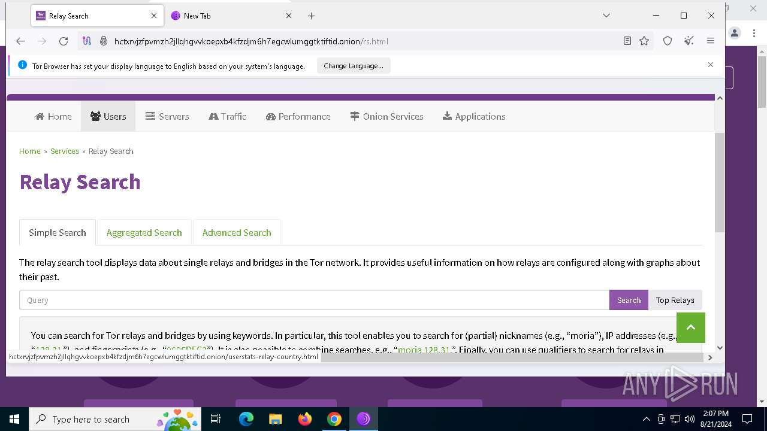Open the security level shield icon
This screenshot has height=431, width=767.
tap(668, 41)
